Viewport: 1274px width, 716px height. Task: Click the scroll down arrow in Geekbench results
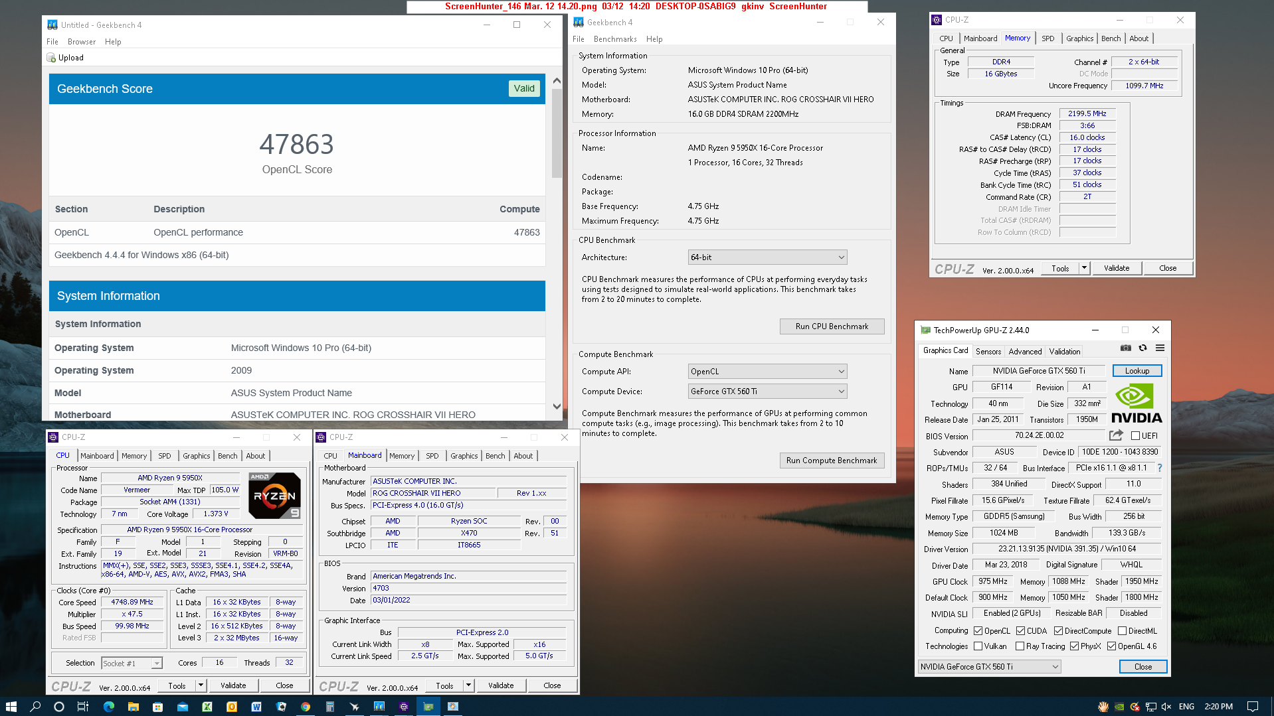click(x=557, y=407)
